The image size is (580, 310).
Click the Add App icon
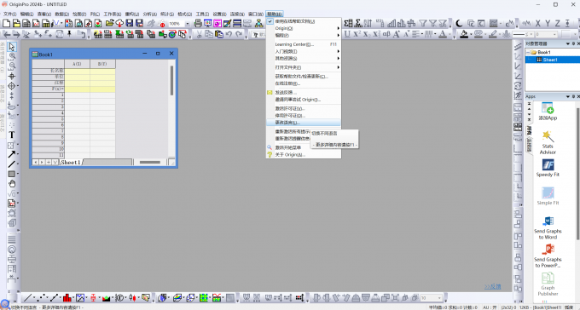coord(548,112)
